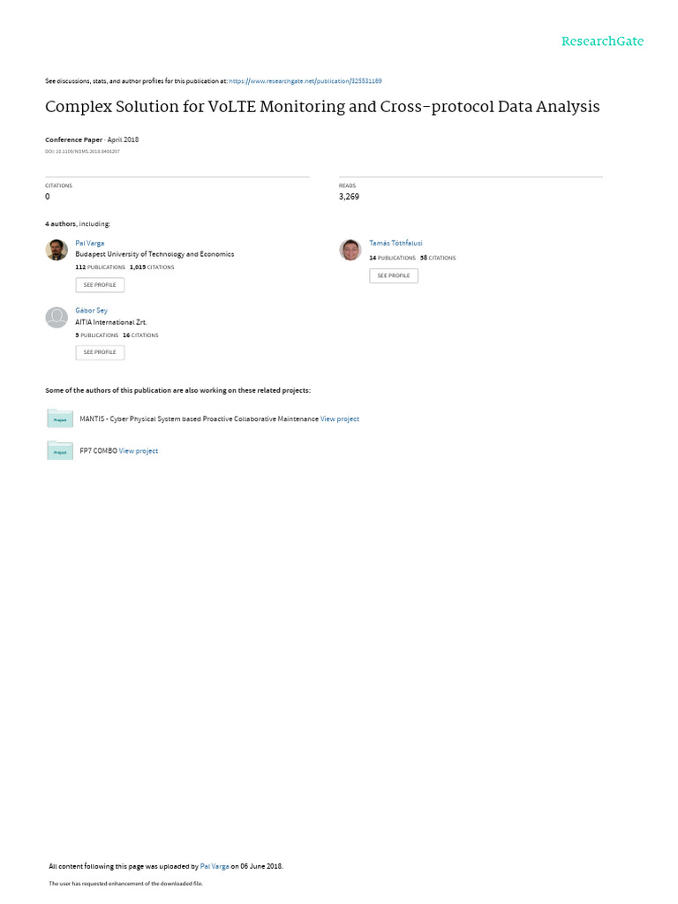The height and width of the screenshot is (904, 678).
Task: Open Tamás Tóthfalusi author name link
Action: 395,244
